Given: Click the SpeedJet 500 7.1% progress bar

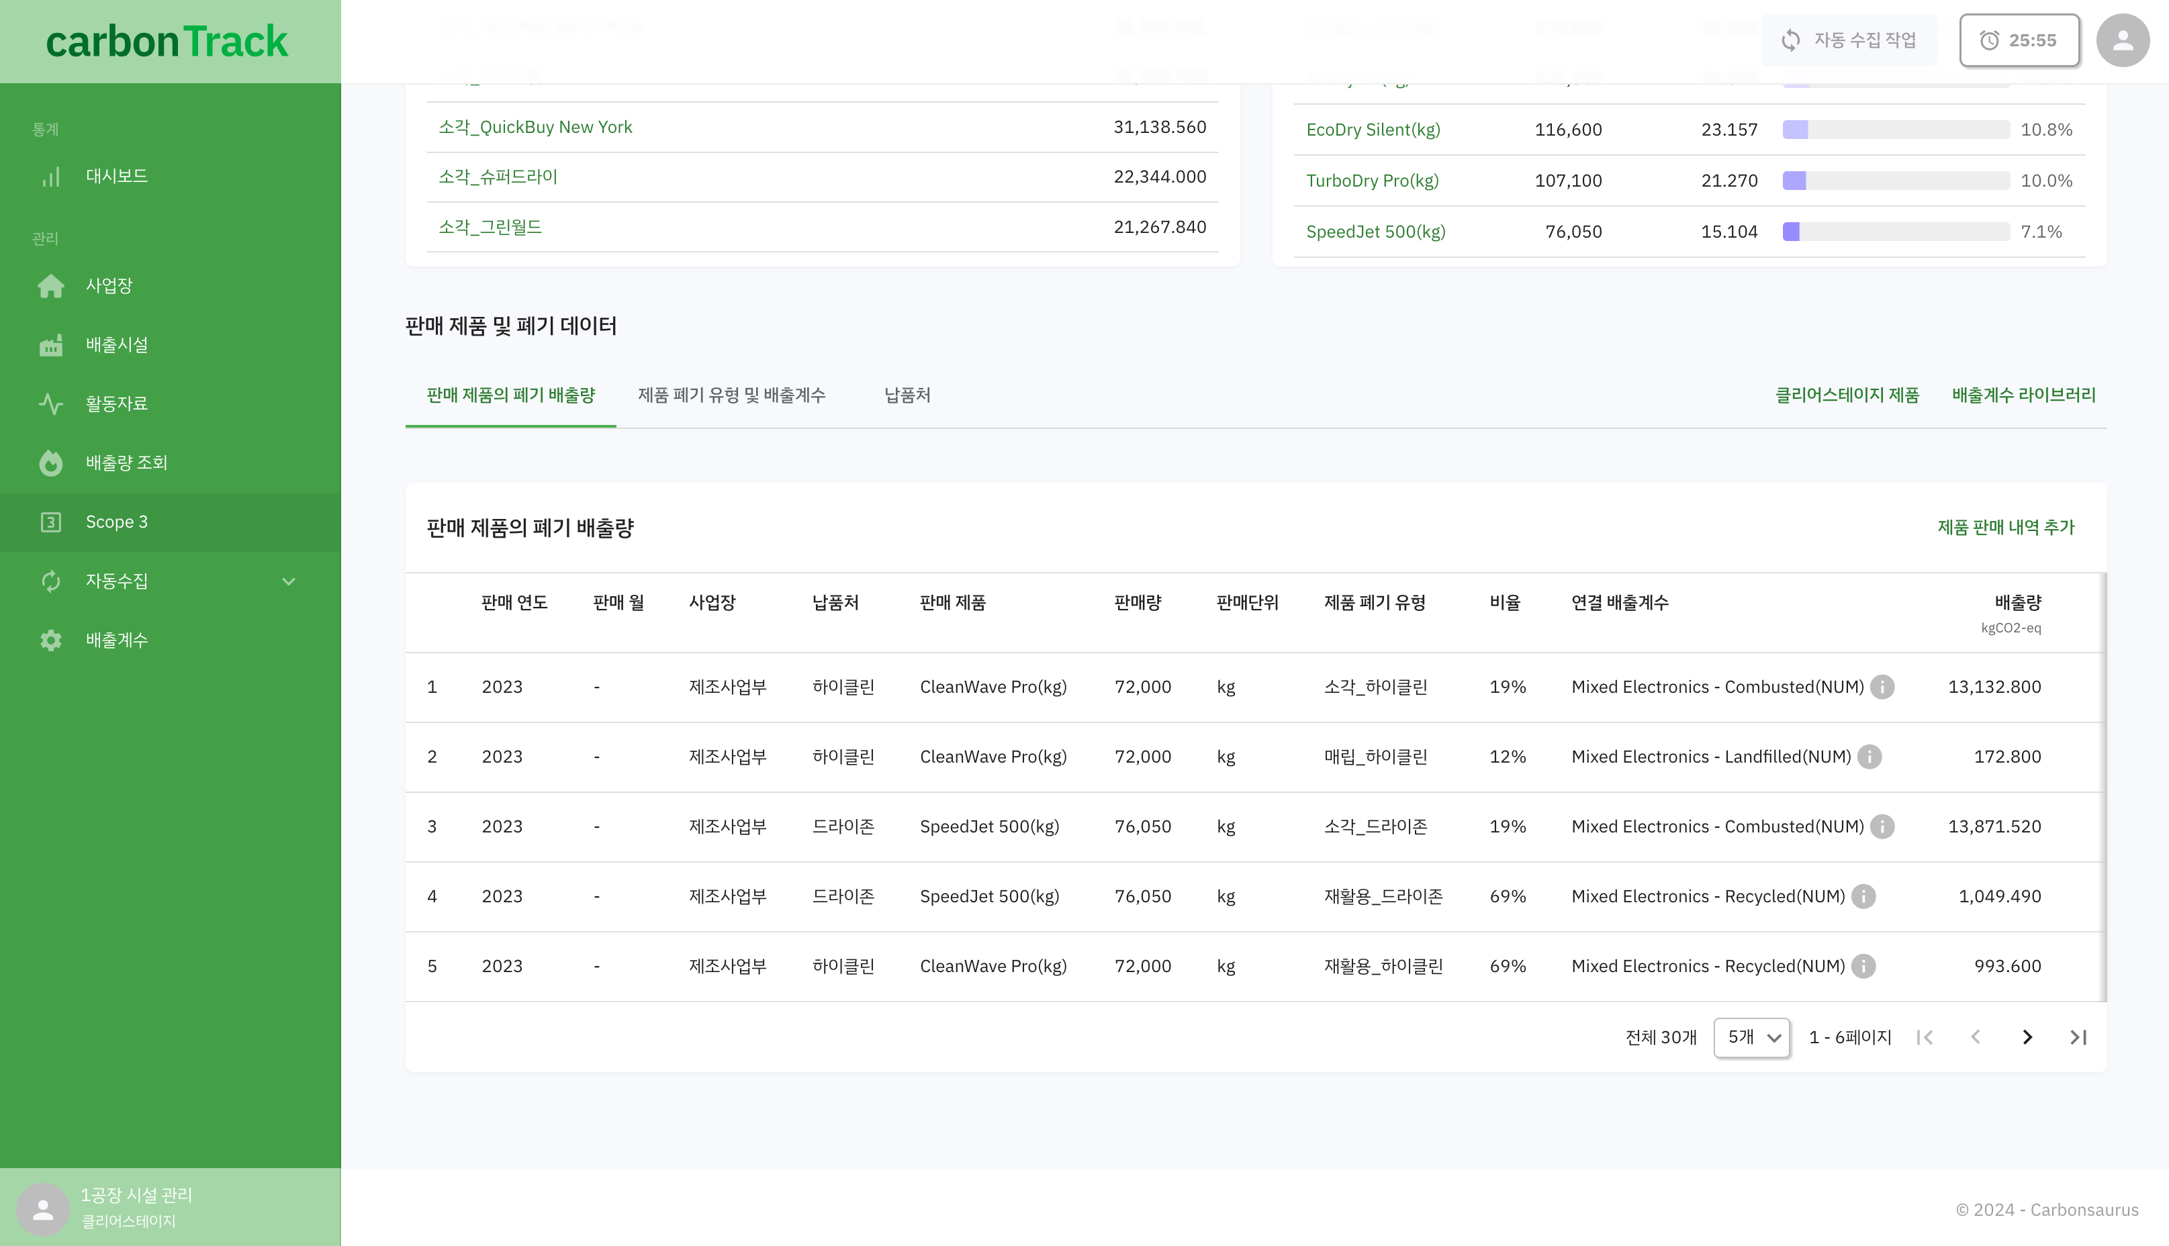Looking at the screenshot, I should click(1896, 232).
